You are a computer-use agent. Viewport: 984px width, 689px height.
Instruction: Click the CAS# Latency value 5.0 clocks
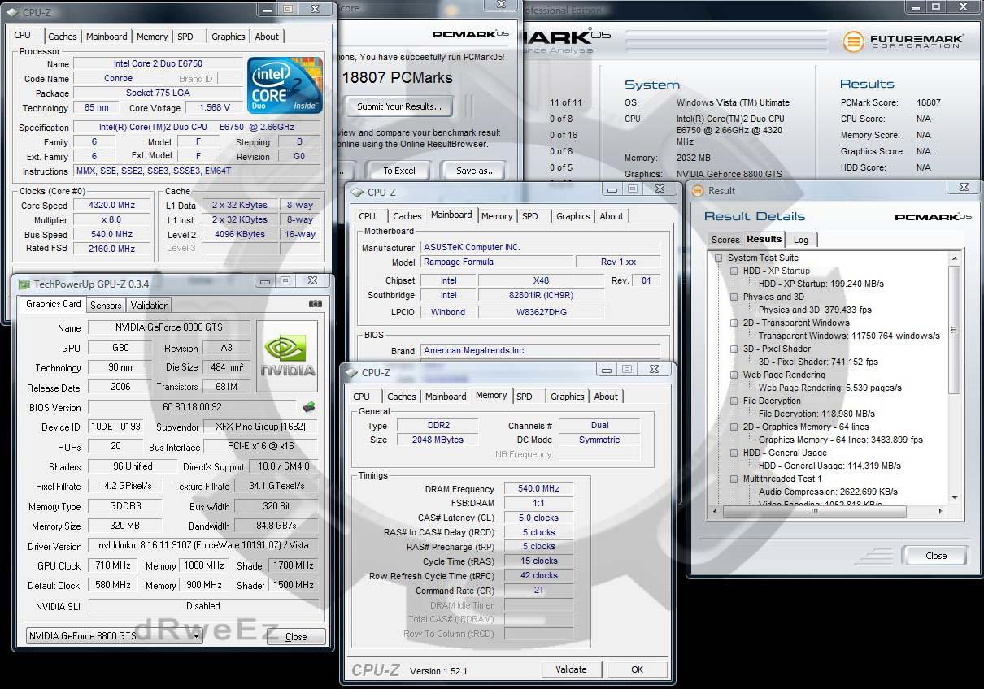point(538,518)
